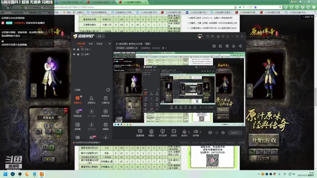317x178 pixels.
Task: Open the streamer avatar in title bar
Action: click(x=200, y=36)
